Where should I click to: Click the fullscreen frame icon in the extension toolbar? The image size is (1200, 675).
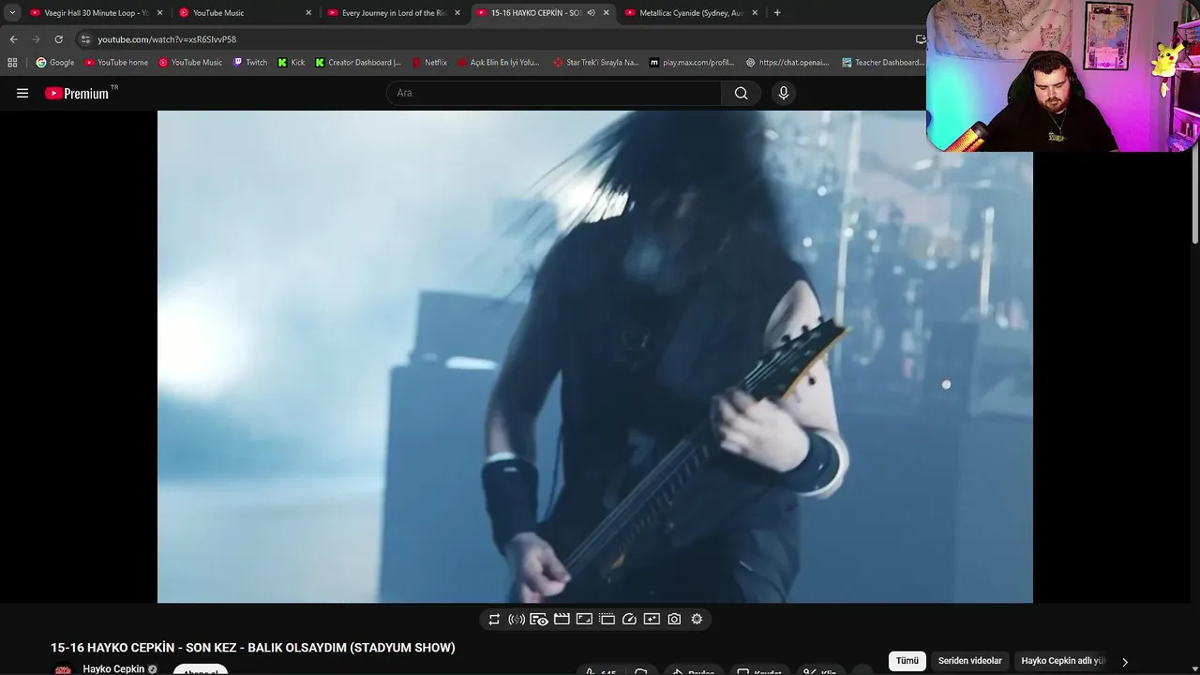pyautogui.click(x=584, y=619)
